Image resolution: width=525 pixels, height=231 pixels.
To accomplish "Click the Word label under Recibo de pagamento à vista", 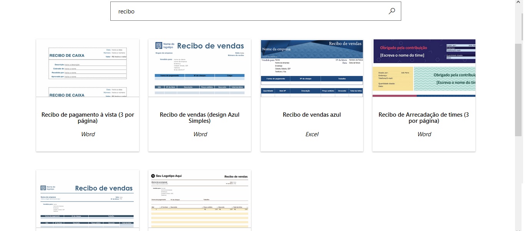I will (x=88, y=134).
